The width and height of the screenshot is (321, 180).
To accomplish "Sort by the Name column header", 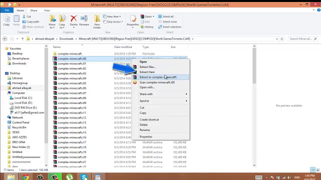I will [57, 47].
